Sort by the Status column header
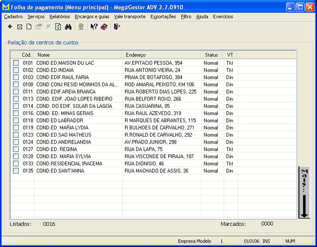Screen dimensions: 317x247 tap(212, 55)
